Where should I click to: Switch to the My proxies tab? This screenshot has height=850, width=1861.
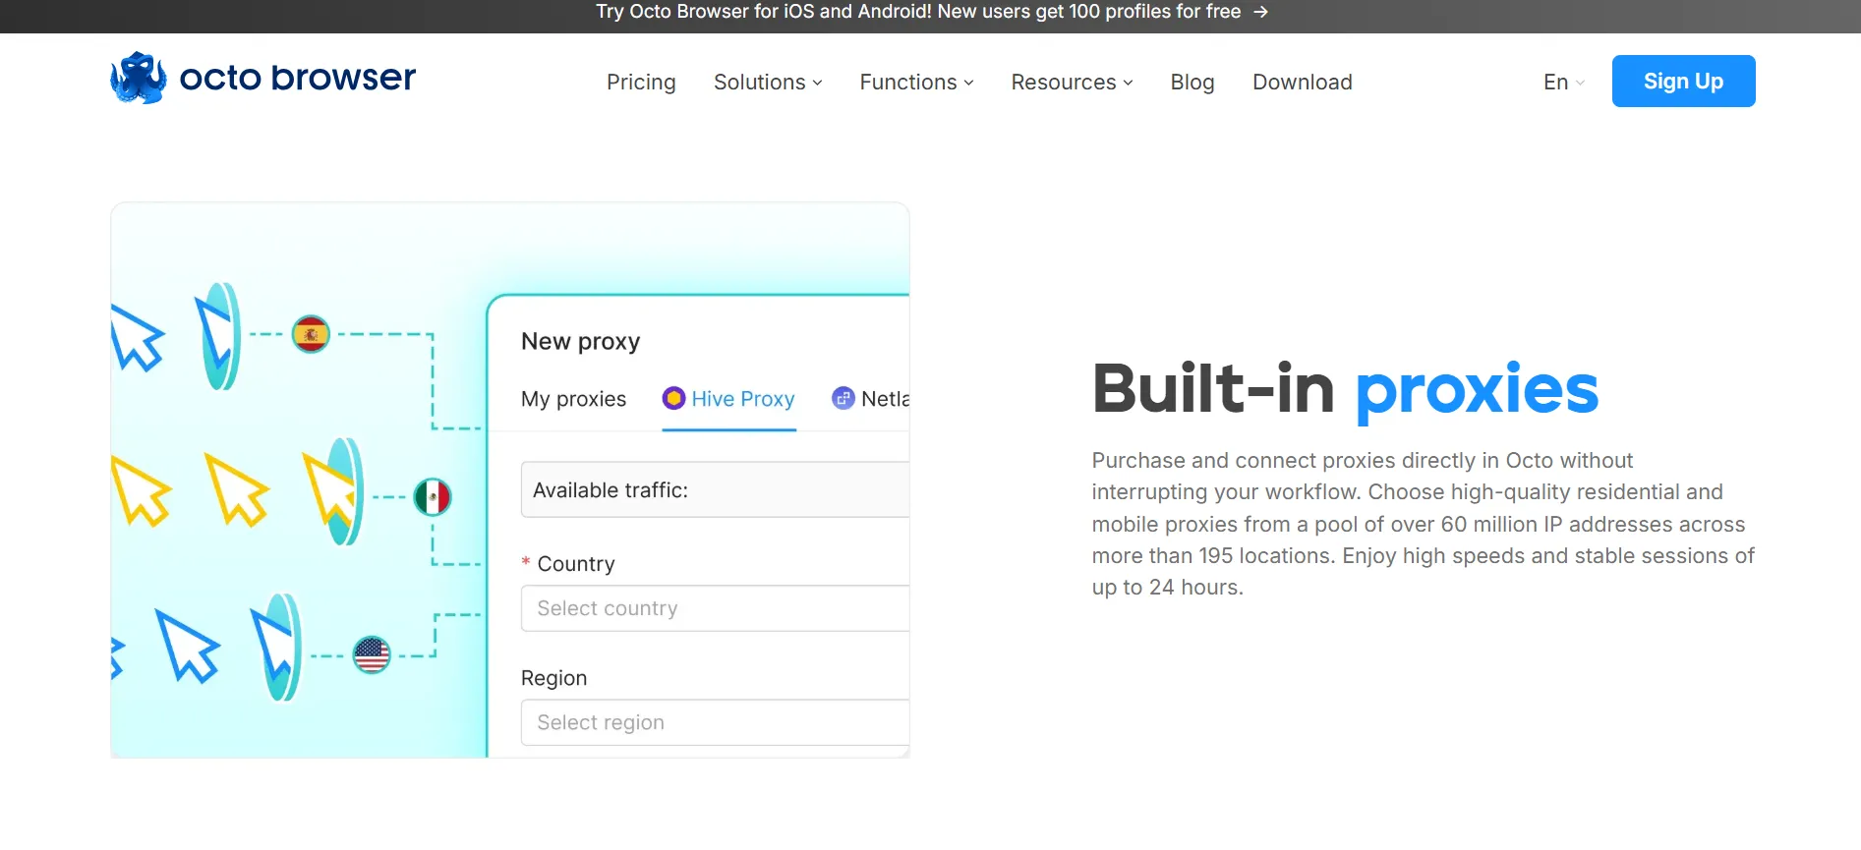(573, 399)
